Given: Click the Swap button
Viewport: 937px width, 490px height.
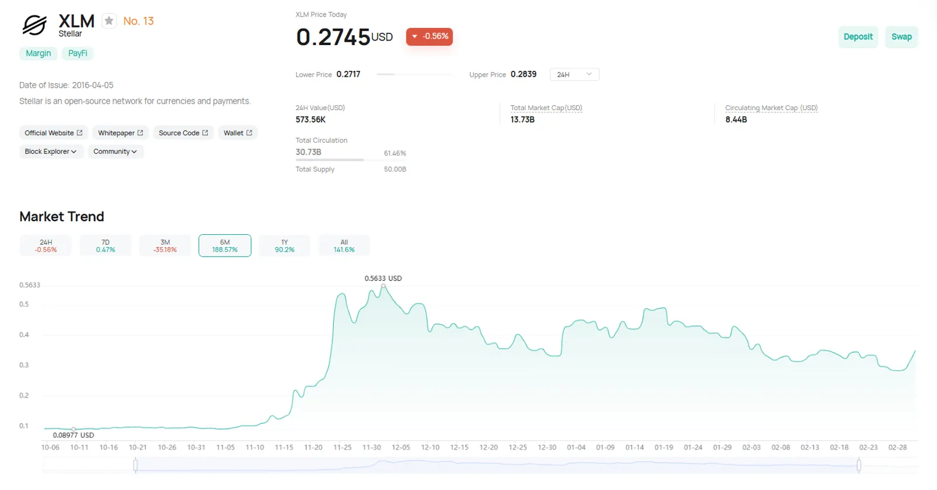Looking at the screenshot, I should [901, 37].
